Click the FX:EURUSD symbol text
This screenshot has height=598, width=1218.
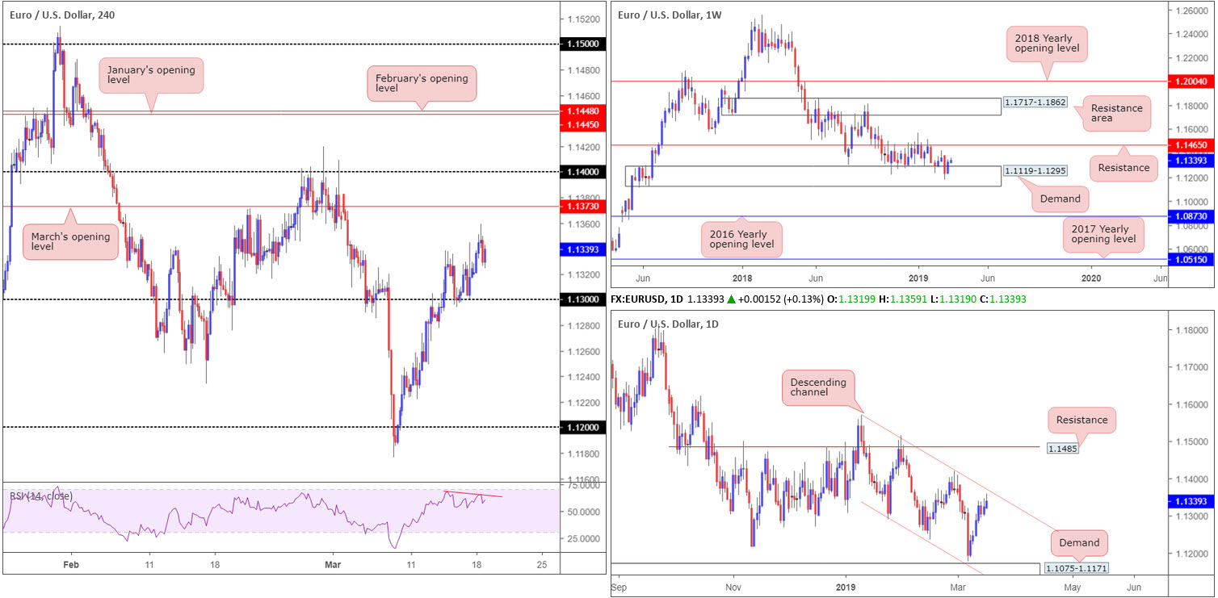(x=640, y=299)
